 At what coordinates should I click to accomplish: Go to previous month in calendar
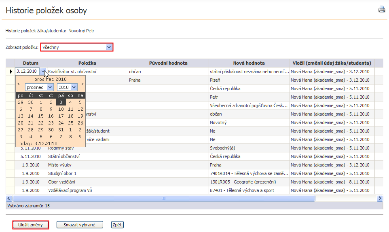coord(18,84)
